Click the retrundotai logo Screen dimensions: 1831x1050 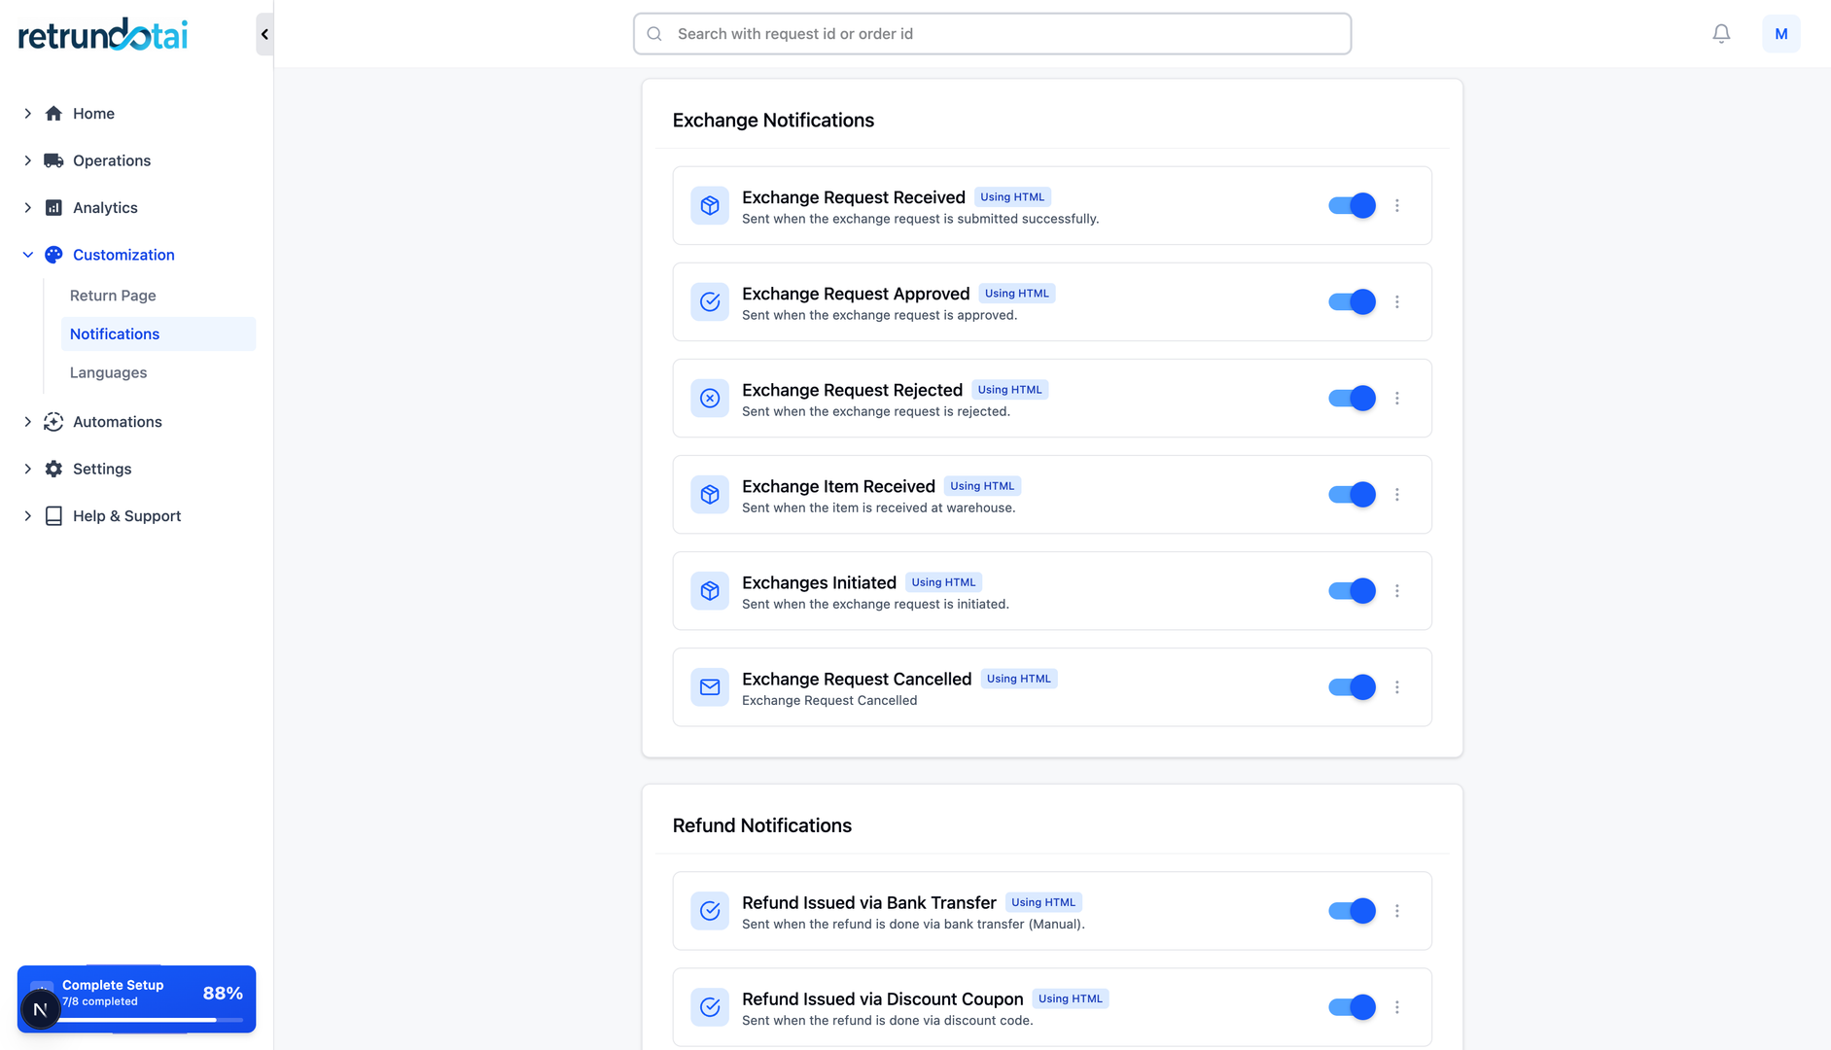point(101,33)
